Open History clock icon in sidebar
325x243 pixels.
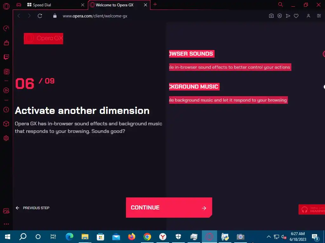pyautogui.click(x=6, y=109)
